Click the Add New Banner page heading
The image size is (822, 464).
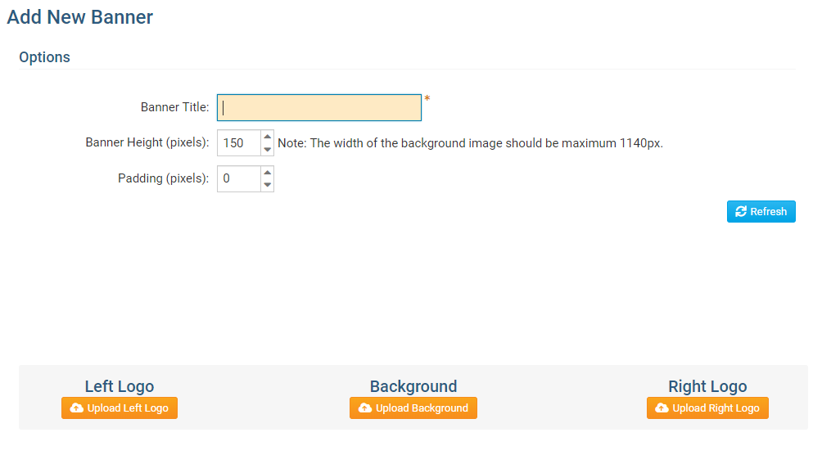[x=79, y=17]
